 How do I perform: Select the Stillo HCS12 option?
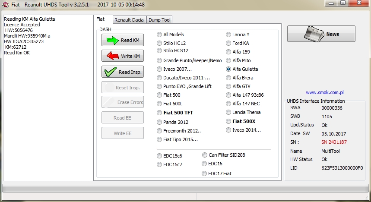[159, 50]
